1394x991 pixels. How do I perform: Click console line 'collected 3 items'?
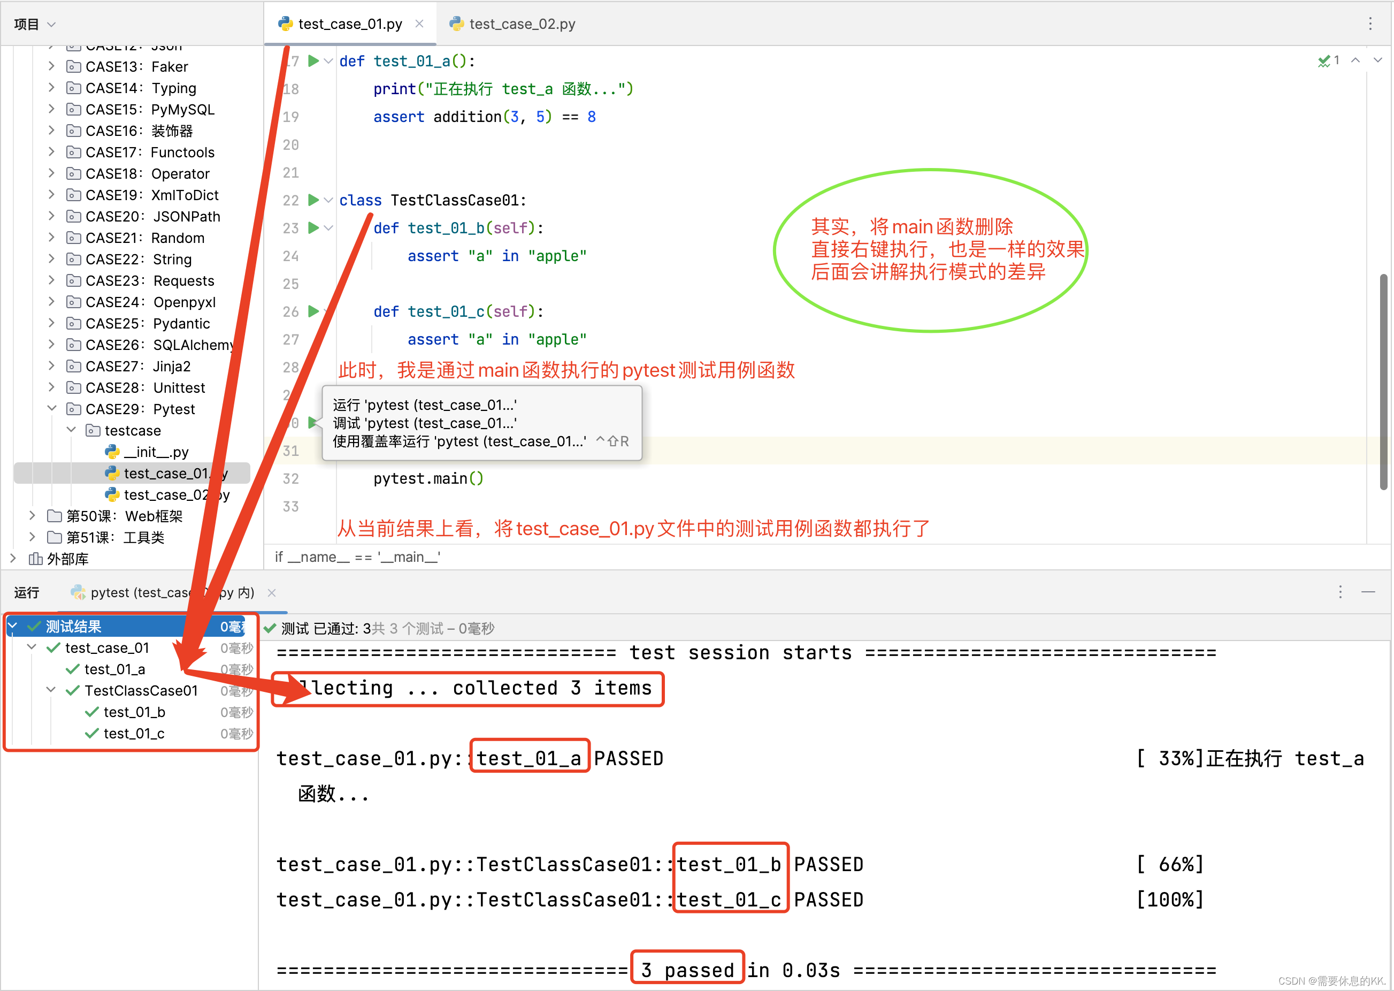click(x=552, y=688)
